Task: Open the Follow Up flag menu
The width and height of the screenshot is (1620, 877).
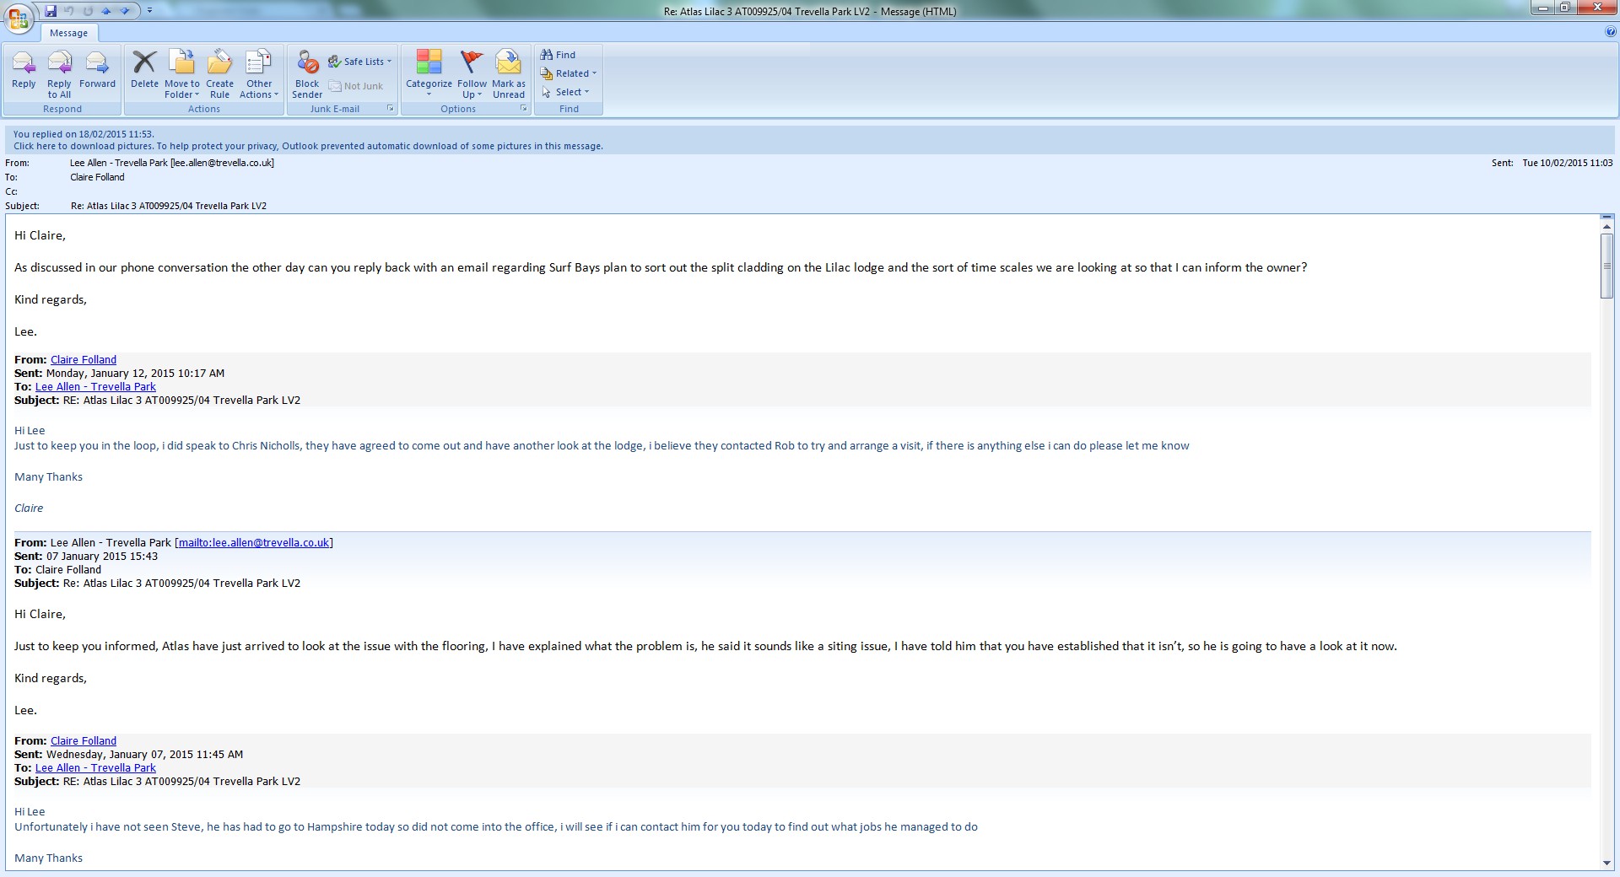Action: pyautogui.click(x=472, y=74)
